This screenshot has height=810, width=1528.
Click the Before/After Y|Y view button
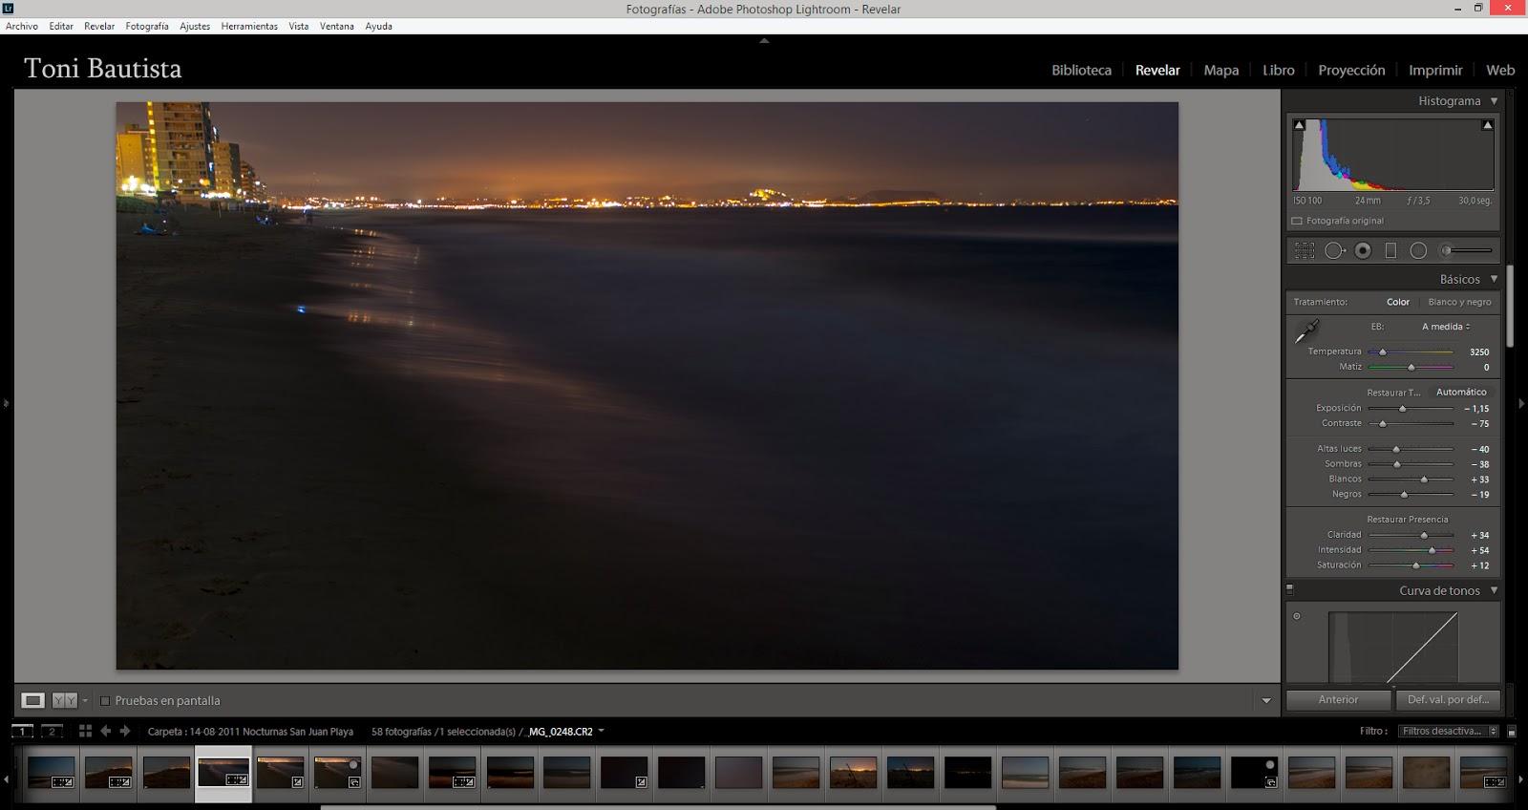click(64, 700)
